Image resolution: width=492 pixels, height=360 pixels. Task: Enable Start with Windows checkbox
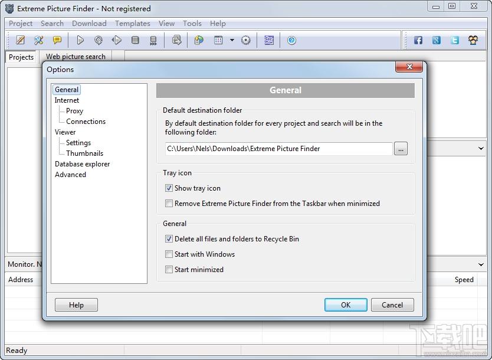click(169, 254)
